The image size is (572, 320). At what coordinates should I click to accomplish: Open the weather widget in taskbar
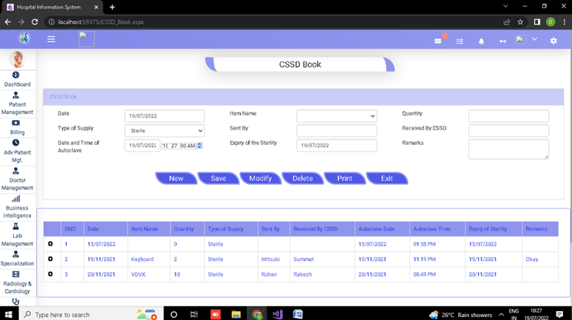click(461, 315)
